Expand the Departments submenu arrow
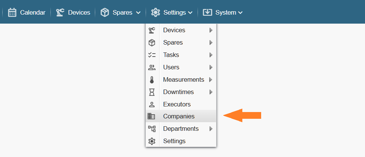This screenshot has height=157, width=365. coord(211,129)
